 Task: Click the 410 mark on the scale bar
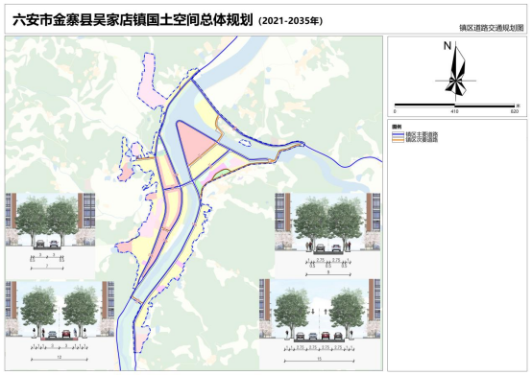pyautogui.click(x=454, y=111)
